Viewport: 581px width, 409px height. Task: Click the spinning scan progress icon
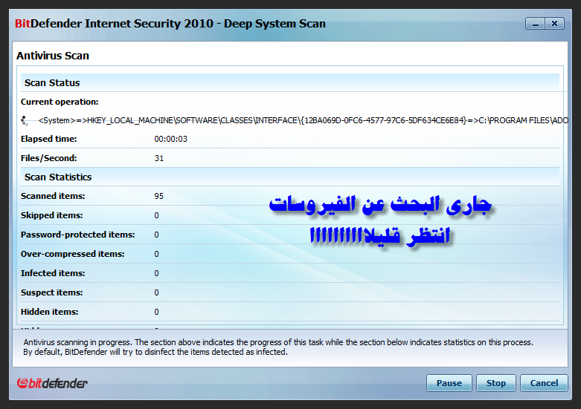coord(25,120)
